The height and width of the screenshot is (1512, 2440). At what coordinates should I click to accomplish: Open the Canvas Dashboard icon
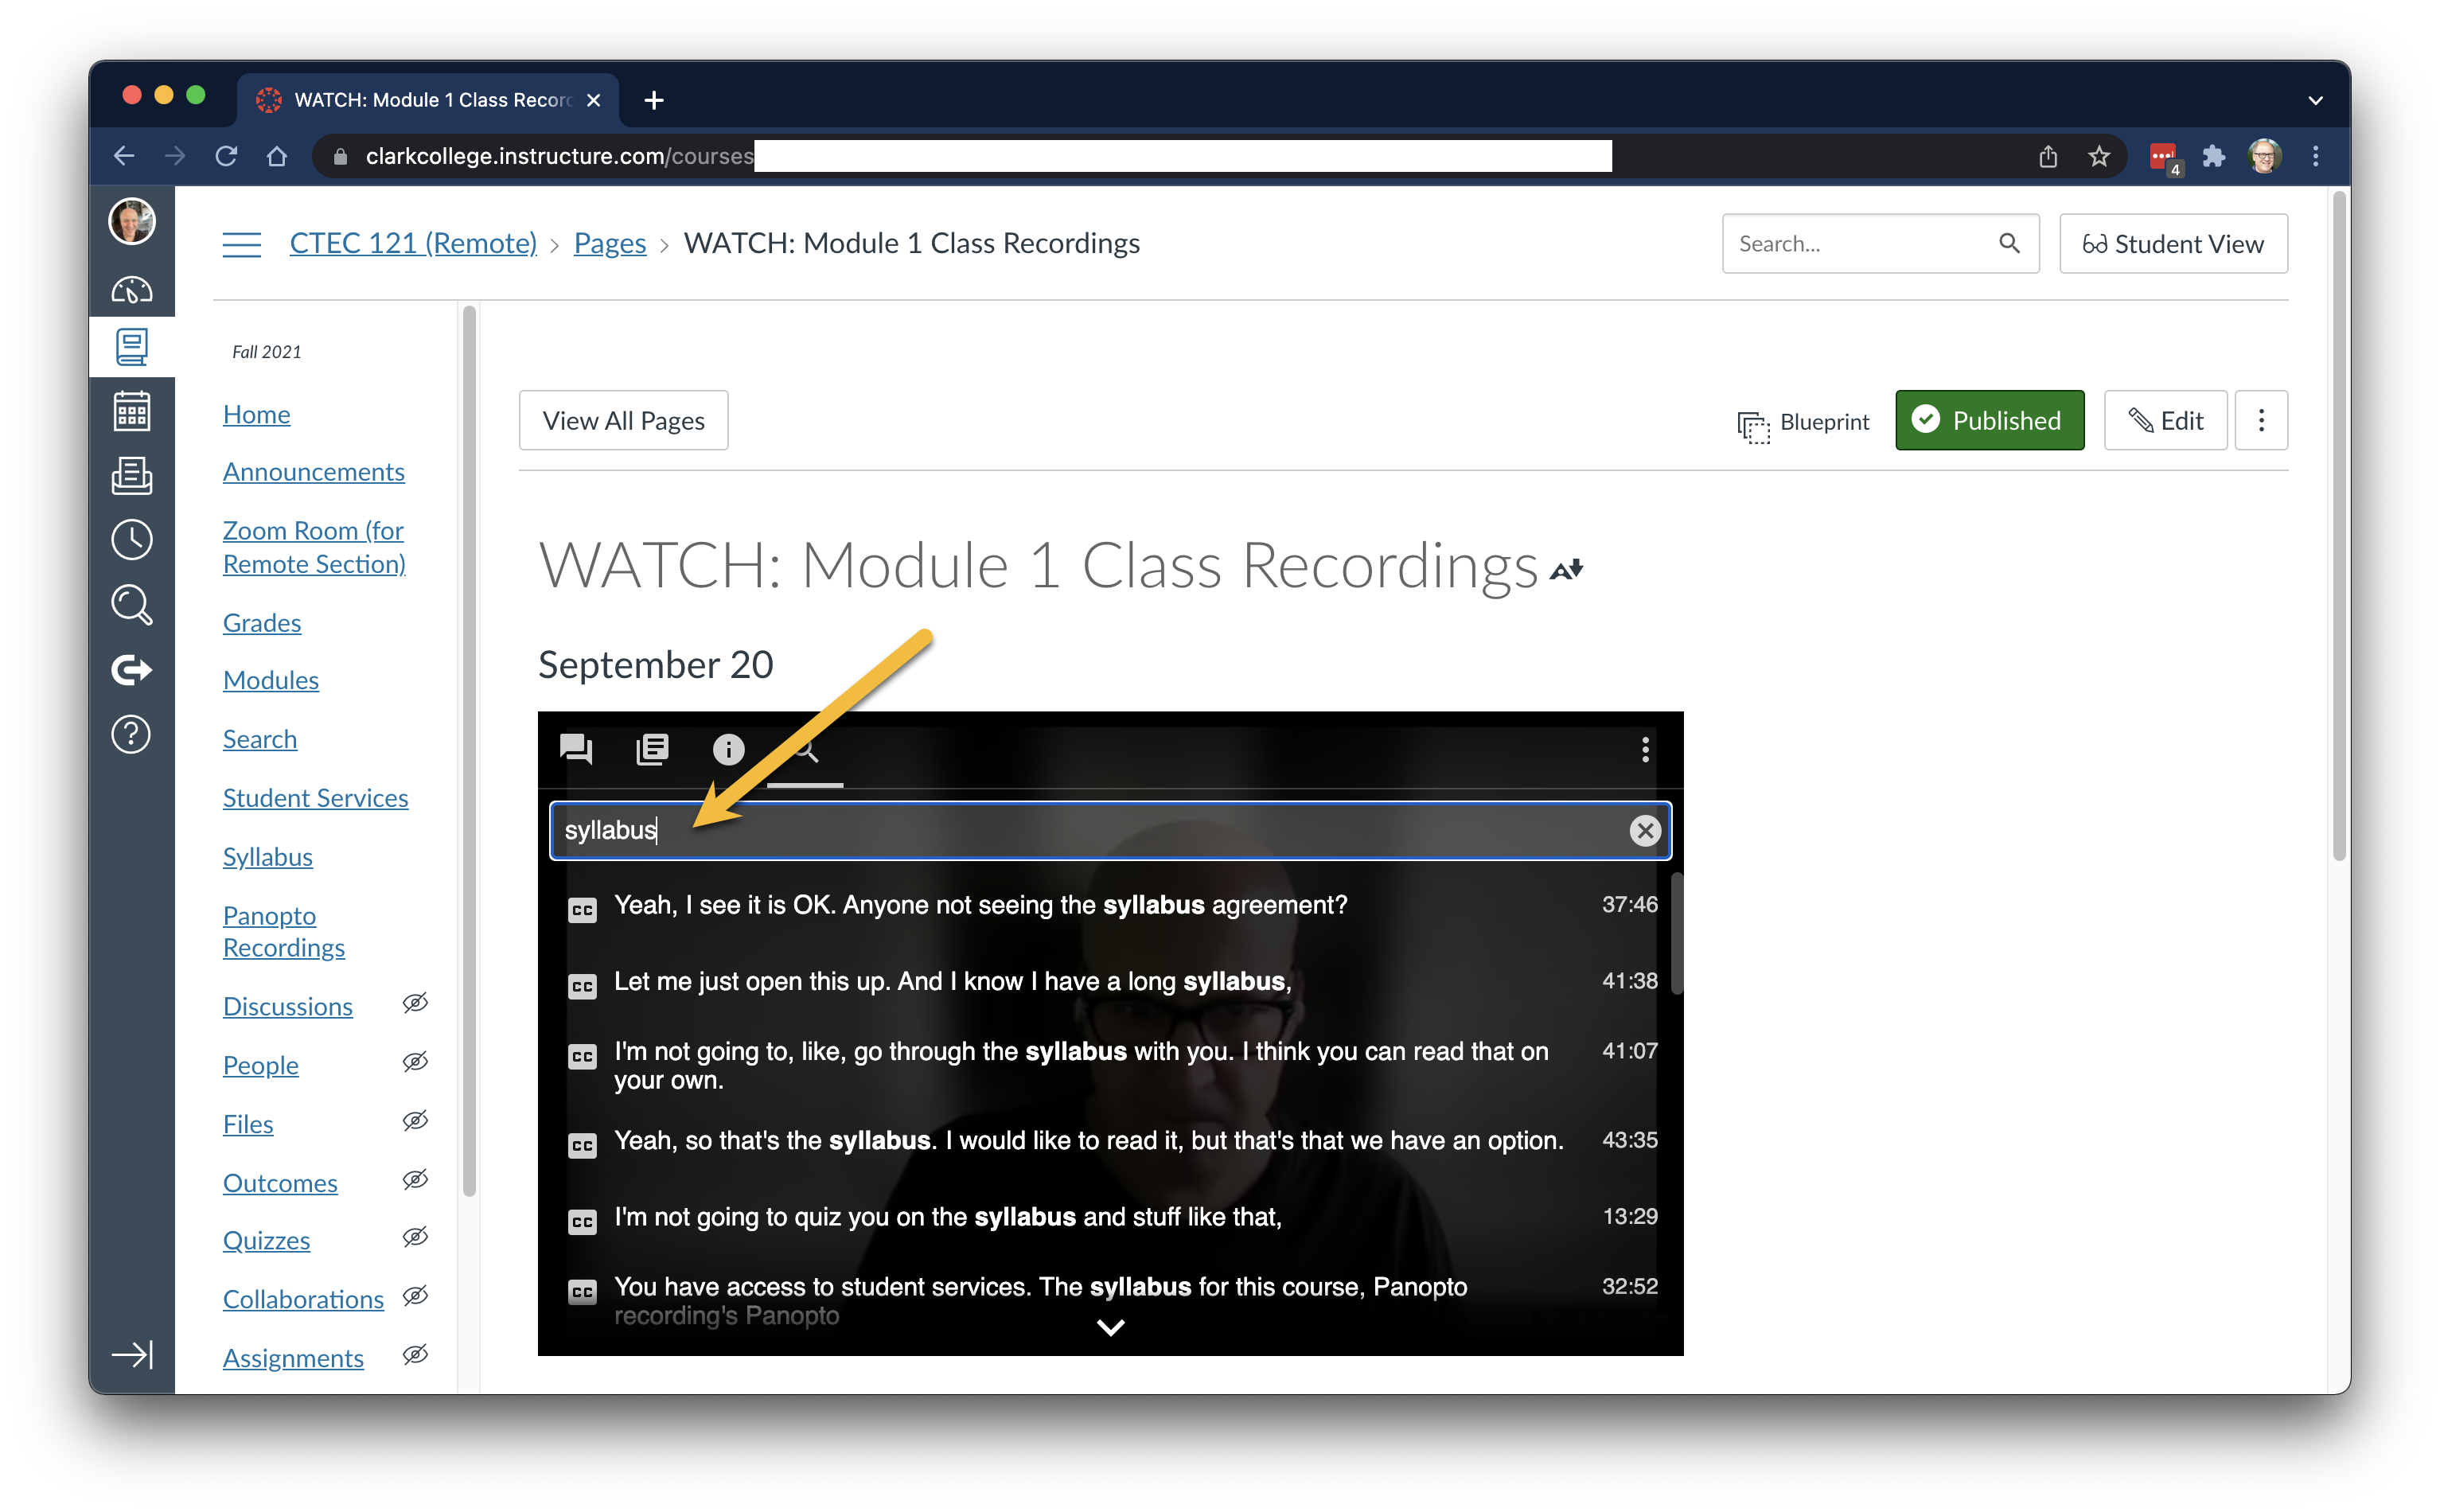tap(131, 290)
